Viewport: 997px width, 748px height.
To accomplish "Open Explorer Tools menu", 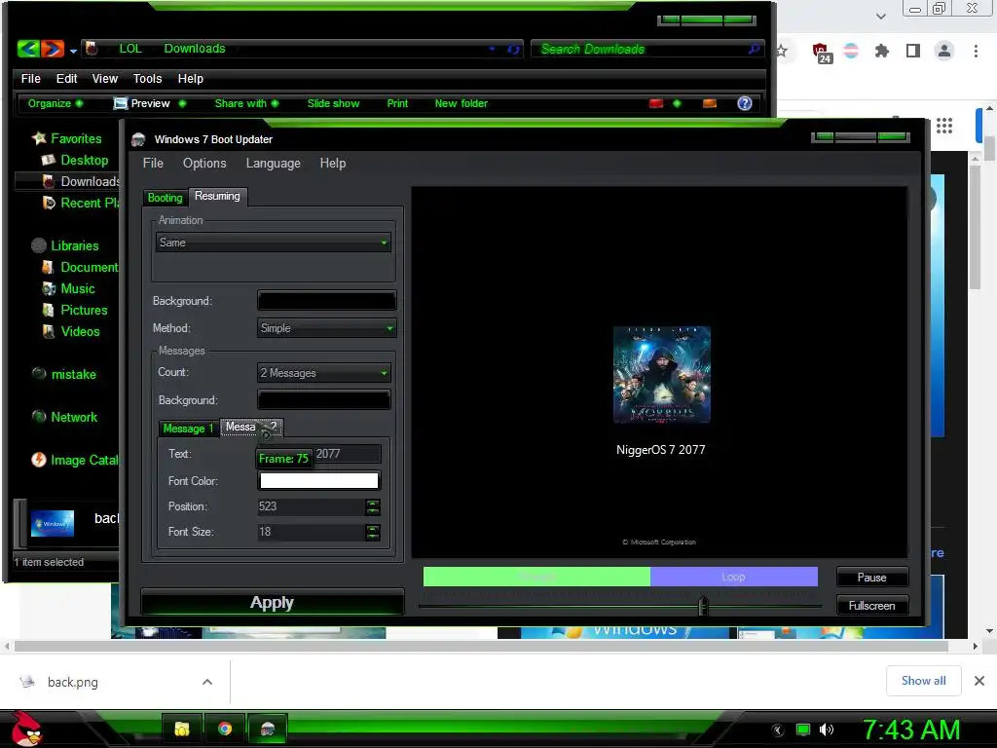I will [148, 79].
